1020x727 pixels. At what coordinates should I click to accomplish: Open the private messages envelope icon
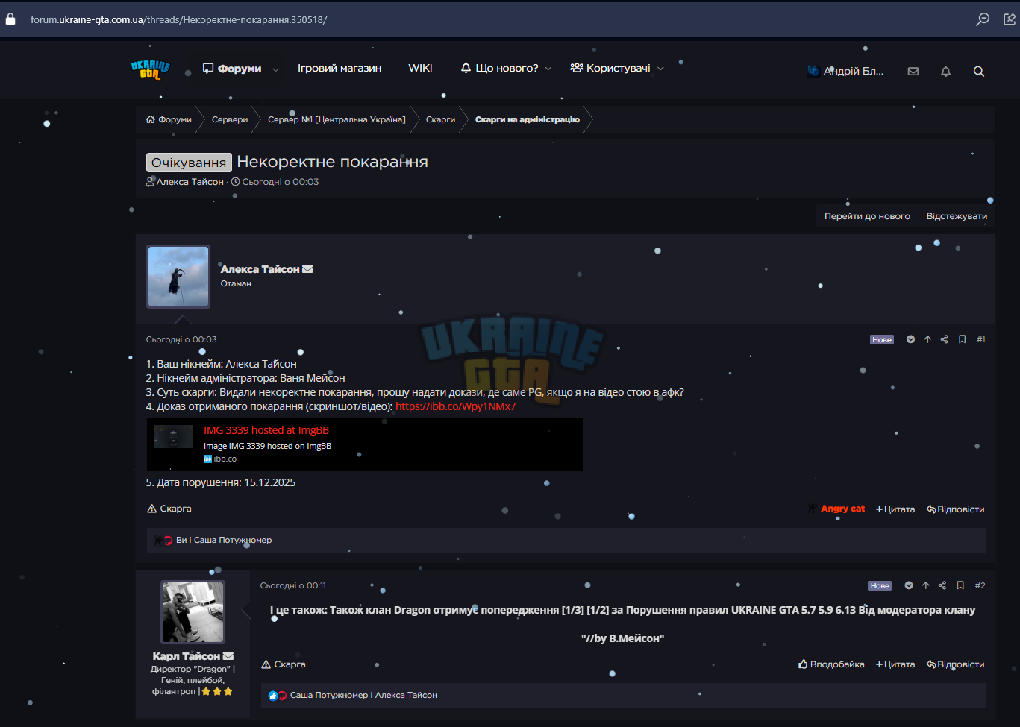[x=913, y=72]
